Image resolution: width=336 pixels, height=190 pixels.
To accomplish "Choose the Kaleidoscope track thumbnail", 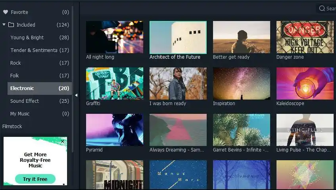I will [305, 83].
